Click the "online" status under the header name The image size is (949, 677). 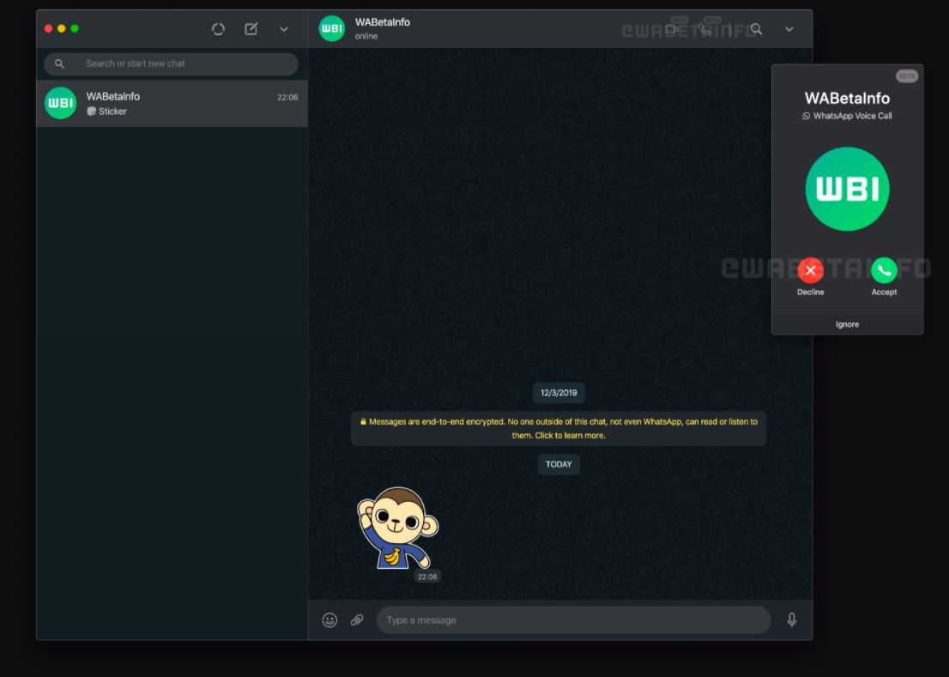point(366,36)
